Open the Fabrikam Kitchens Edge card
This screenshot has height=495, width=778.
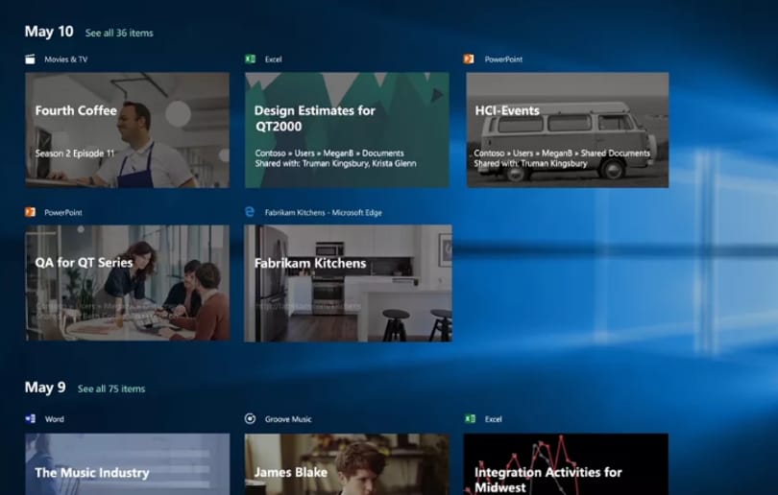(x=348, y=283)
